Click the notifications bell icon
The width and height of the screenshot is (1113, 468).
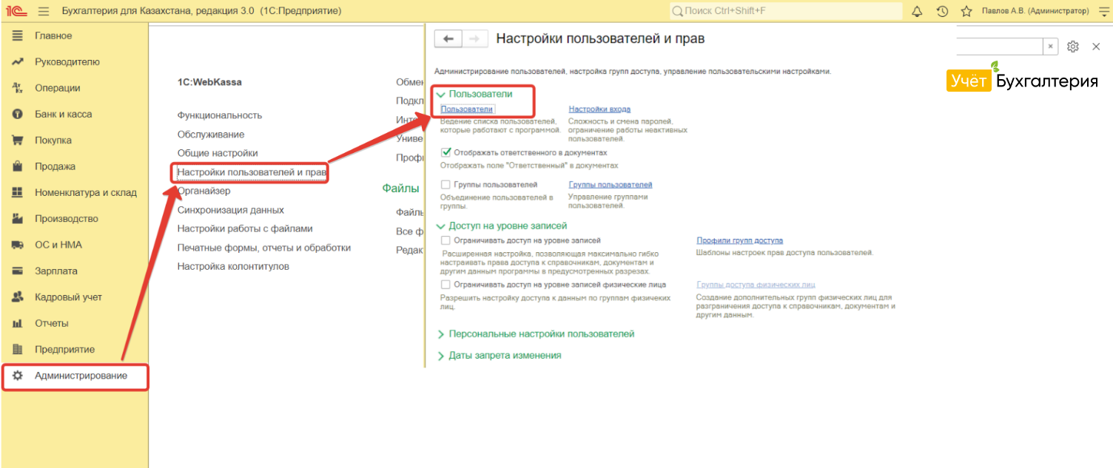pyautogui.click(x=918, y=11)
